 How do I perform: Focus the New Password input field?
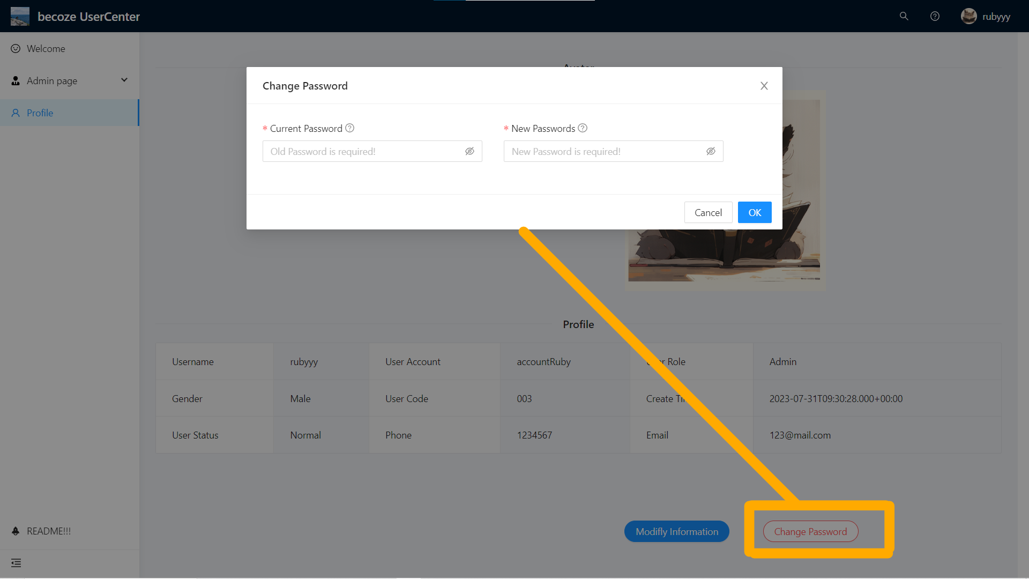pyautogui.click(x=614, y=151)
